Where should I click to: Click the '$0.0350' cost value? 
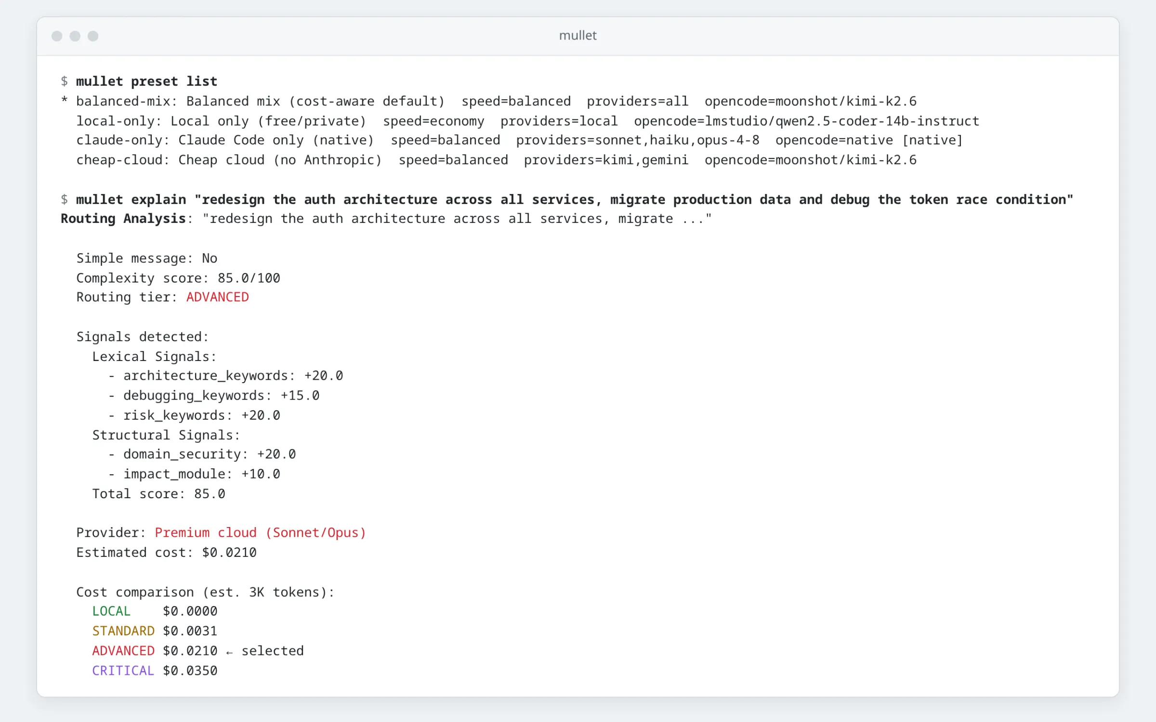pyautogui.click(x=190, y=670)
